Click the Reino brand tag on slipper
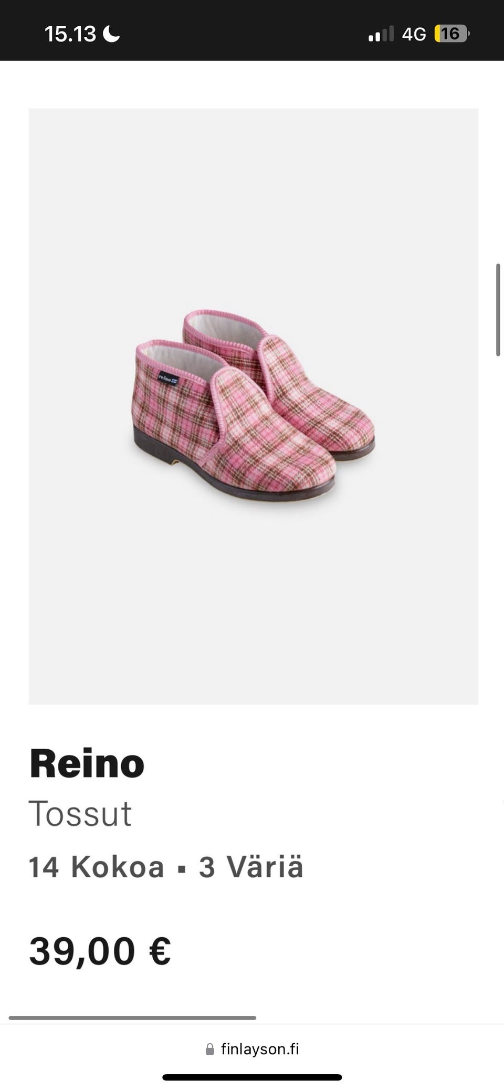Image resolution: width=504 pixels, height=1091 pixels. click(169, 378)
